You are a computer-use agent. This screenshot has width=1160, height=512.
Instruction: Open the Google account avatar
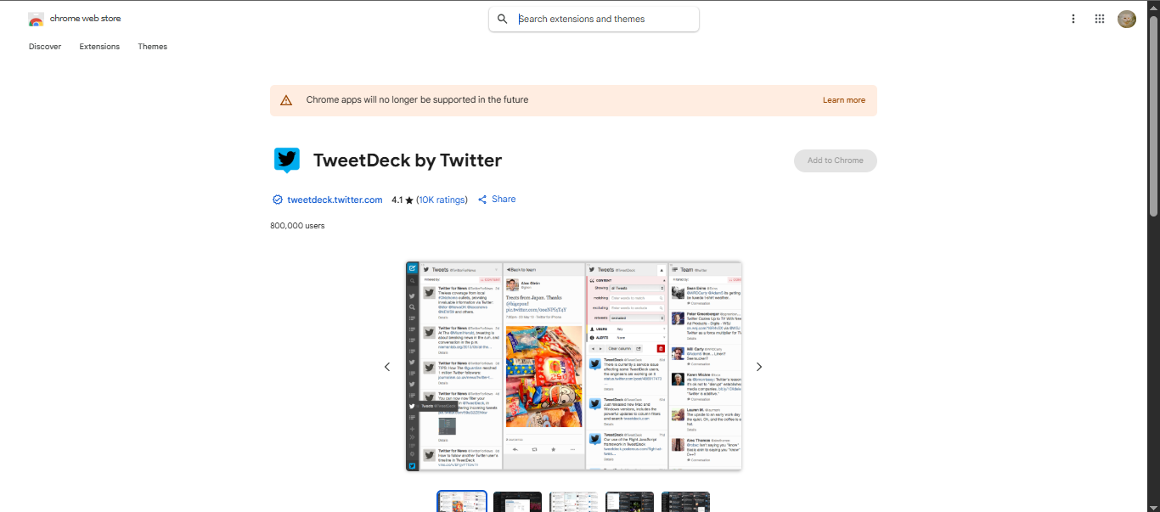click(1127, 19)
